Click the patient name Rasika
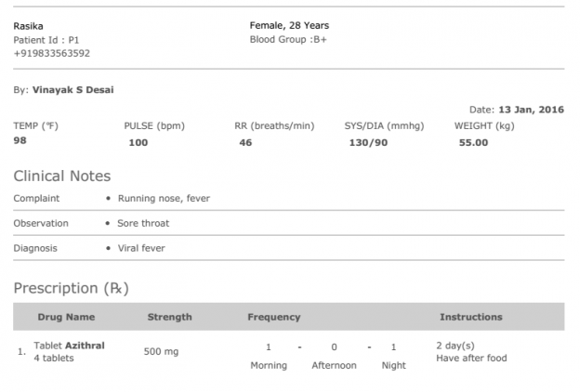 pos(28,26)
